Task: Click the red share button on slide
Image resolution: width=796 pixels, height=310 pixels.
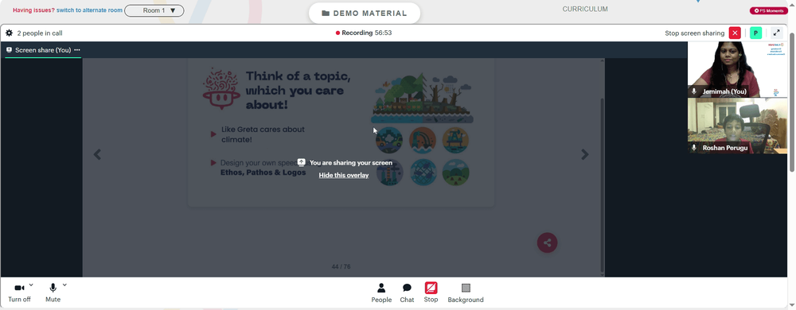Action: pyautogui.click(x=548, y=242)
